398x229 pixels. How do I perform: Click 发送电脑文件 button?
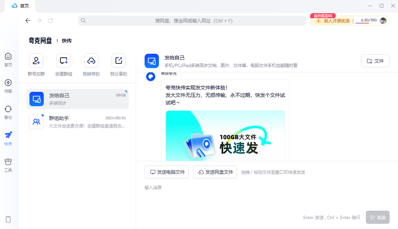pos(167,172)
